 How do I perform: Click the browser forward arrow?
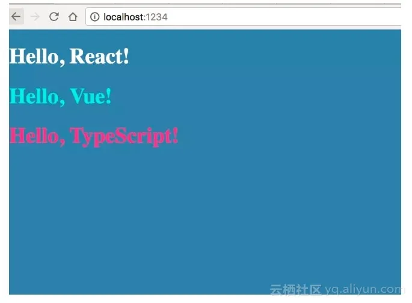coord(35,17)
